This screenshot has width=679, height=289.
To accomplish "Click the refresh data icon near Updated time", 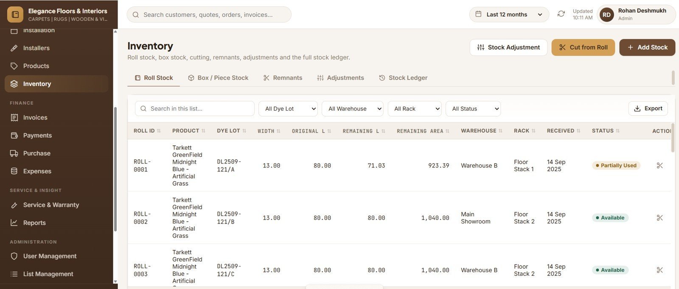I will coord(561,14).
